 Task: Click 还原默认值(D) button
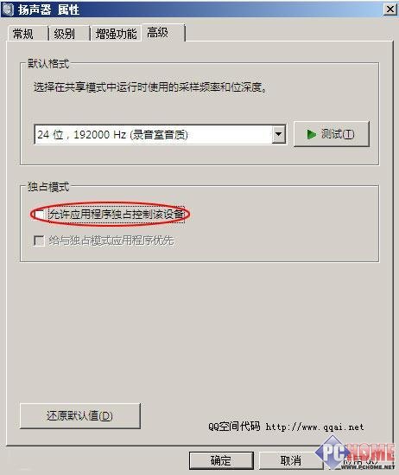[x=80, y=415]
